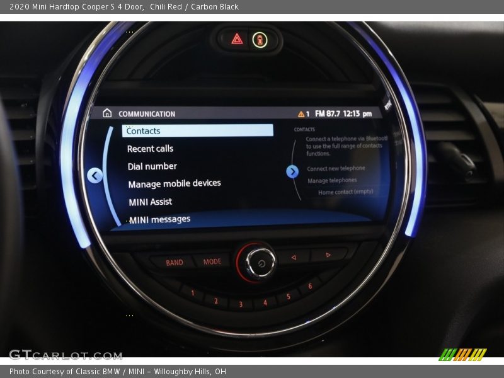Select Connect new telephone

click(x=336, y=168)
